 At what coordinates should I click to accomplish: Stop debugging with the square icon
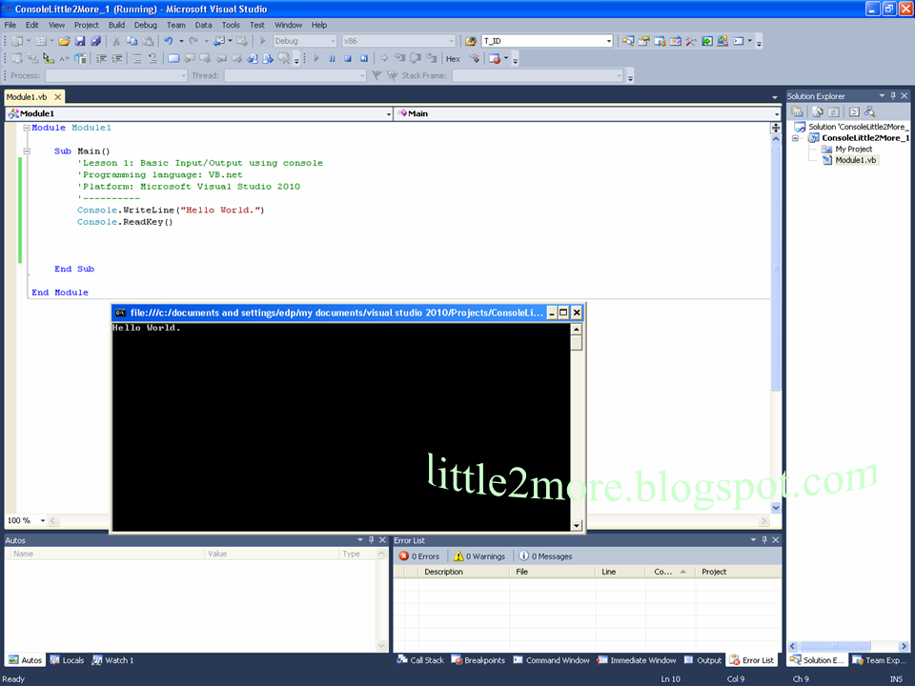348,58
